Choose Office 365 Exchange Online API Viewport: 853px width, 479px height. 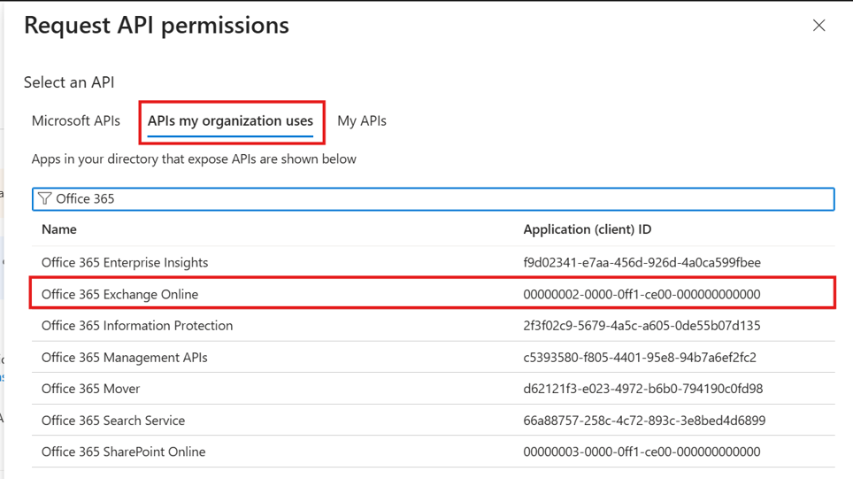(433, 294)
